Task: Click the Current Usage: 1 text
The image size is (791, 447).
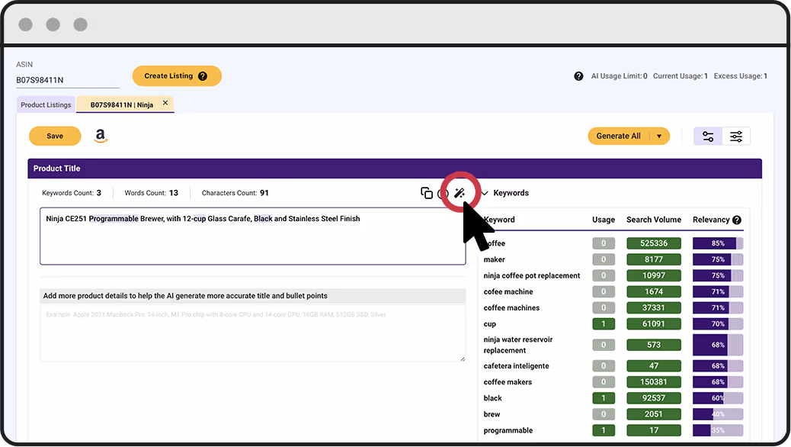Action: coord(680,76)
